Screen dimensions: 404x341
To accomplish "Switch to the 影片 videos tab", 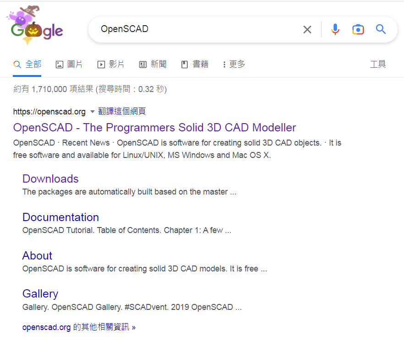I will [x=111, y=65].
